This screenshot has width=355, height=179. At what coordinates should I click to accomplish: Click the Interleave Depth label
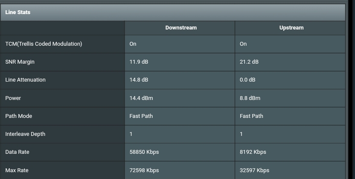point(25,134)
